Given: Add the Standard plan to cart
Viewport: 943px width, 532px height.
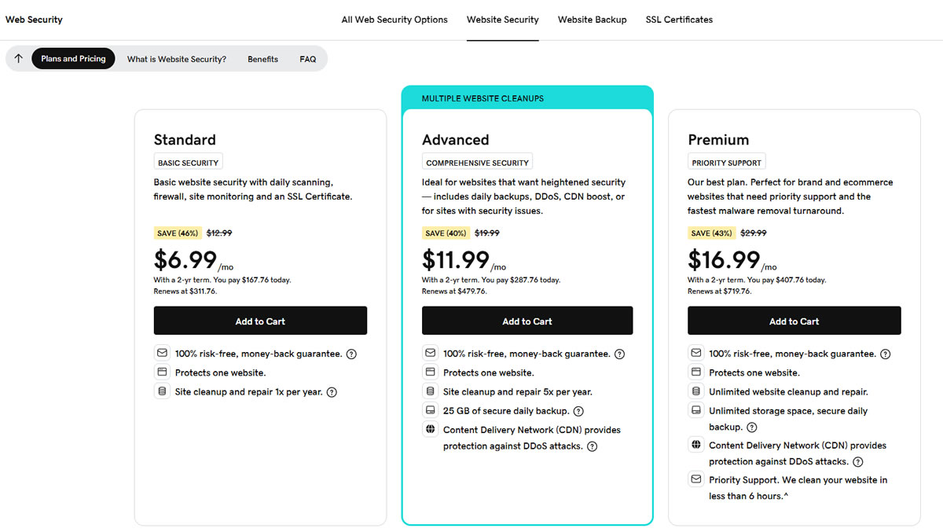Looking at the screenshot, I should (260, 320).
